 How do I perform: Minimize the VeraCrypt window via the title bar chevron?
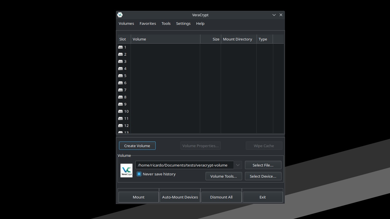coord(274,15)
